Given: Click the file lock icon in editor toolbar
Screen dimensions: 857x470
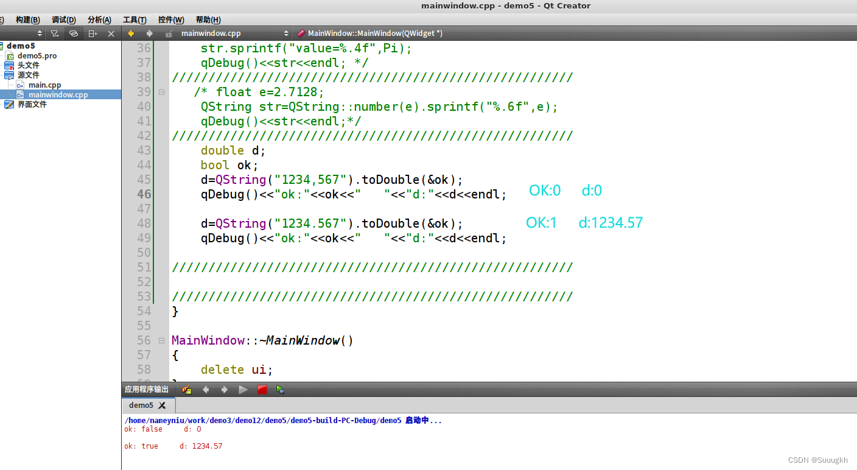Looking at the screenshot, I should coord(169,33).
